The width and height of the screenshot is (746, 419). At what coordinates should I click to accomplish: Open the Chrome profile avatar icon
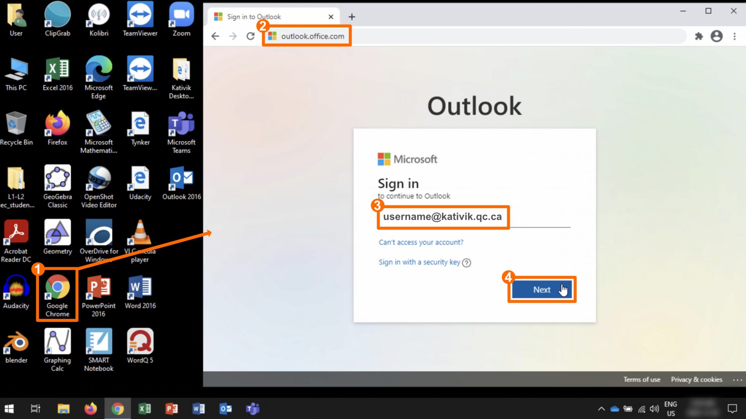716,36
